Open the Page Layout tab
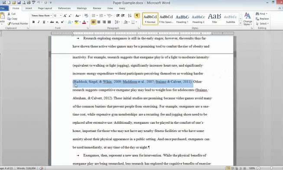The width and height of the screenshot is (283, 170). point(45,8)
